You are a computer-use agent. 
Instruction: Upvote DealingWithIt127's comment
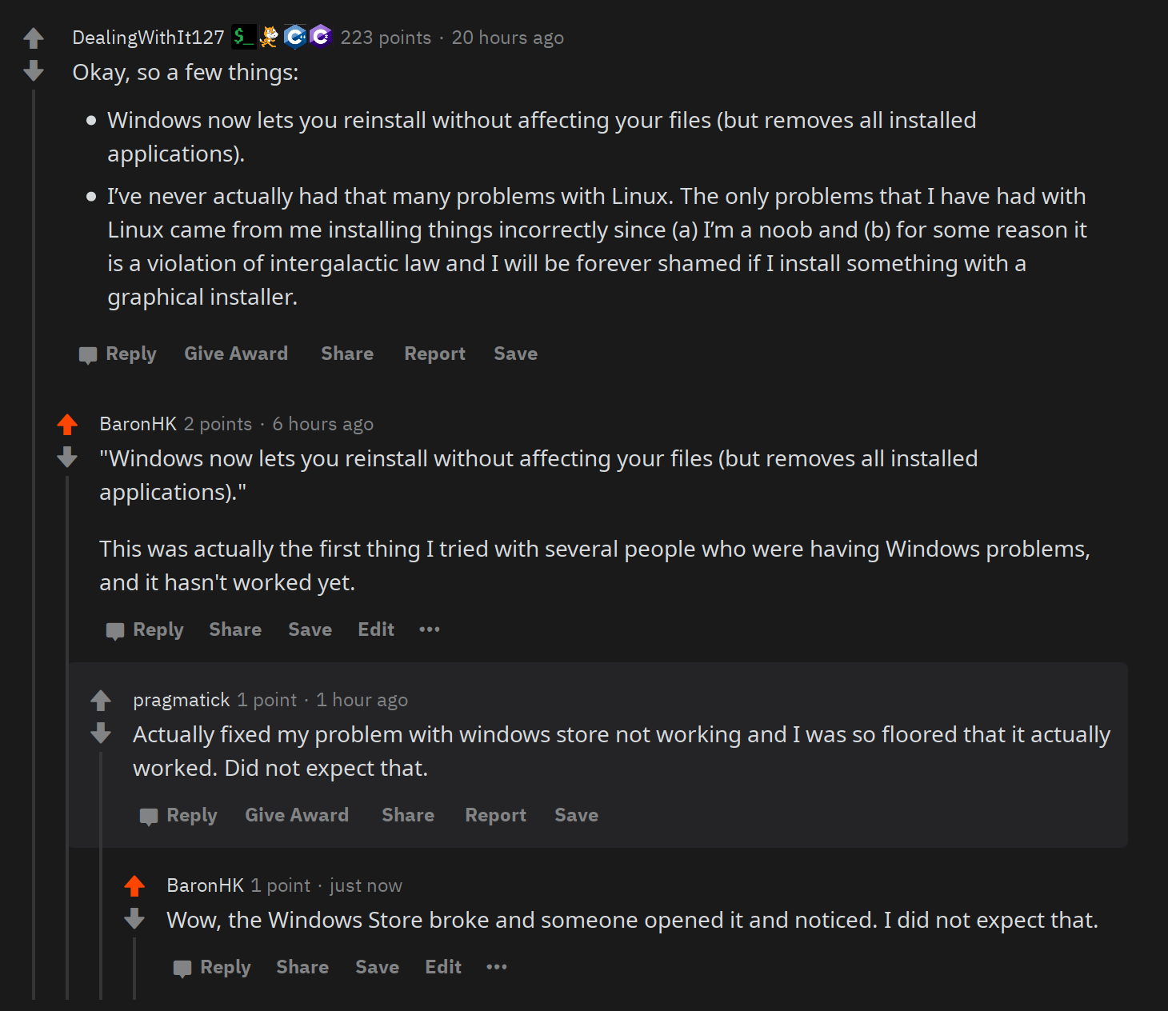click(34, 38)
